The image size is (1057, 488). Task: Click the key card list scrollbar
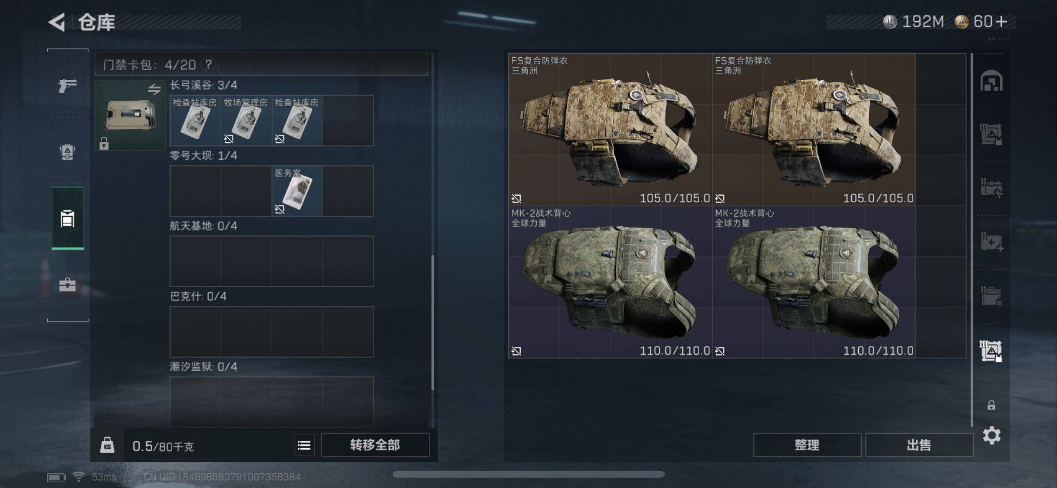coord(432,322)
